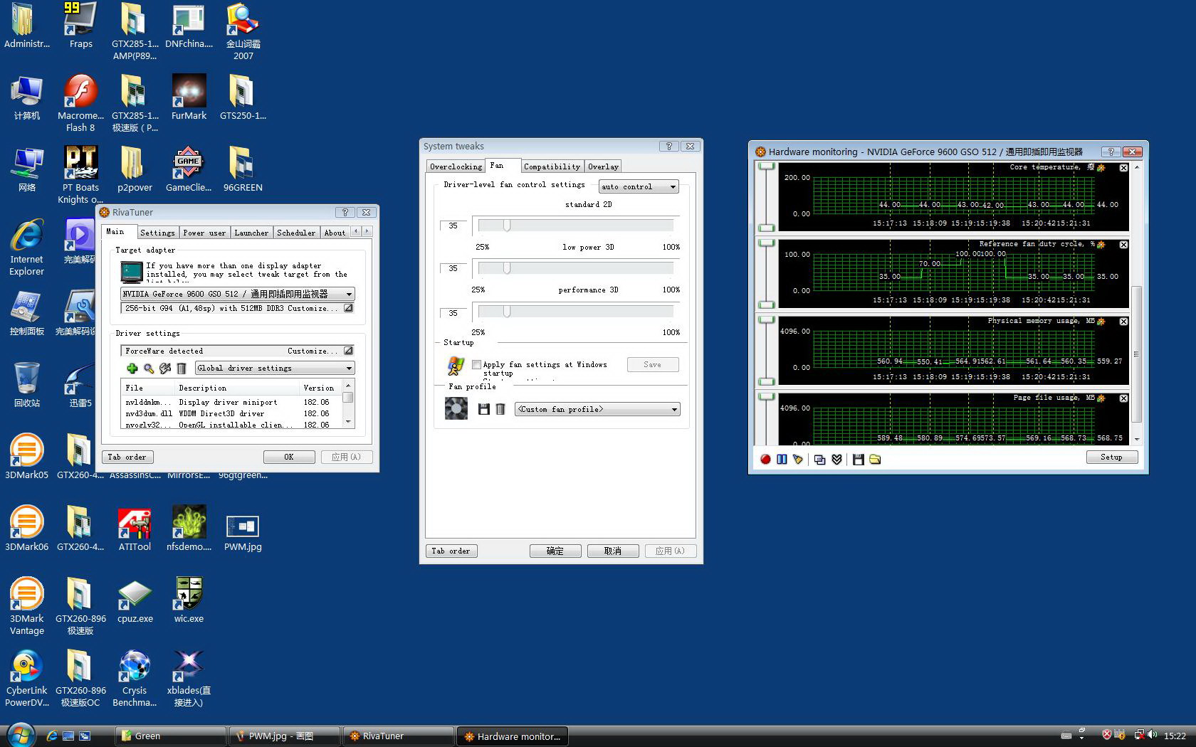Save monitoring log with floppy disk icon
The image size is (1196, 747).
coord(858,460)
